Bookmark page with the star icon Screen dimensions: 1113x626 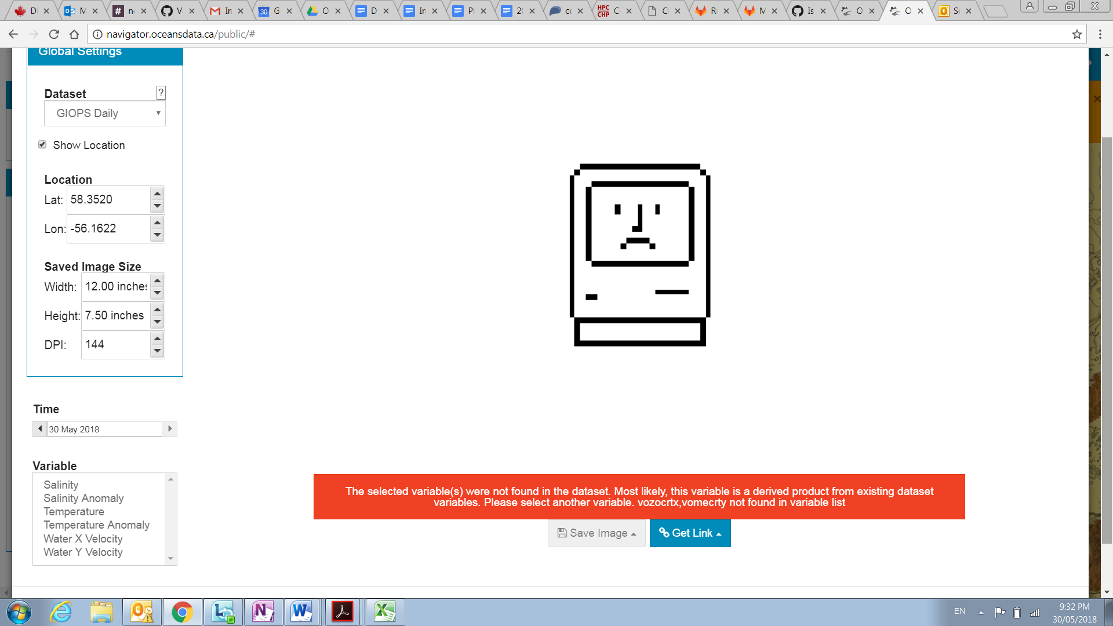[x=1077, y=34]
